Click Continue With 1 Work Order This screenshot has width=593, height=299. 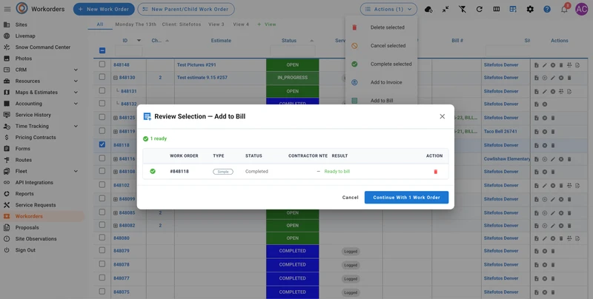click(406, 198)
